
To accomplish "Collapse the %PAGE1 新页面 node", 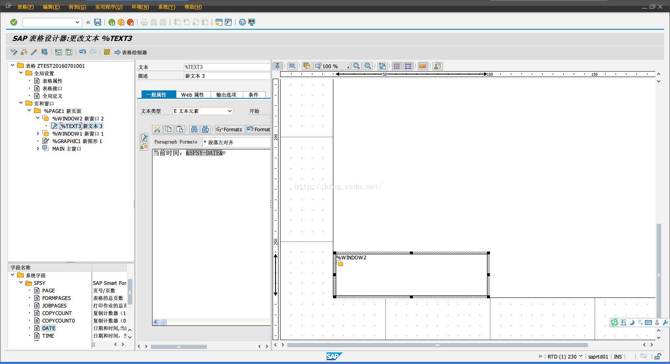I will click(29, 110).
